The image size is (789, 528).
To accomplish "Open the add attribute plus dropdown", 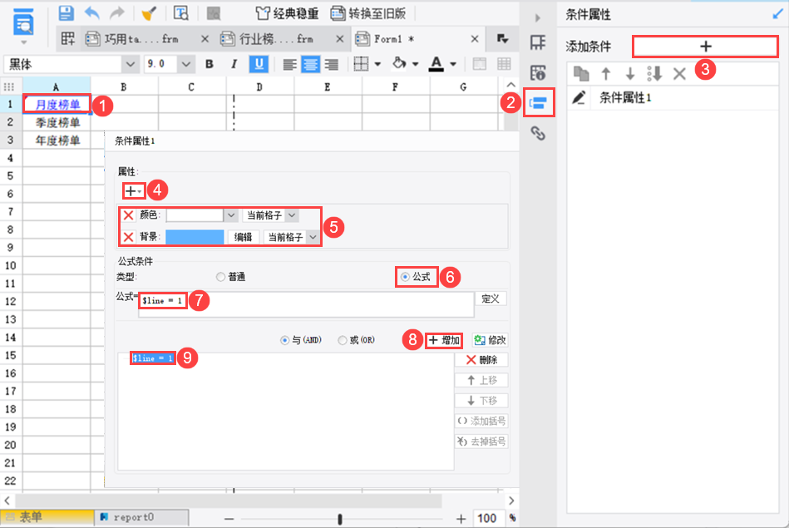I will point(133,191).
